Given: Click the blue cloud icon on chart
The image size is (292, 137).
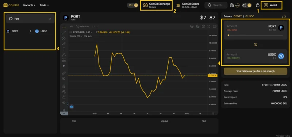Looking at the screenshot, I should [72, 107].
